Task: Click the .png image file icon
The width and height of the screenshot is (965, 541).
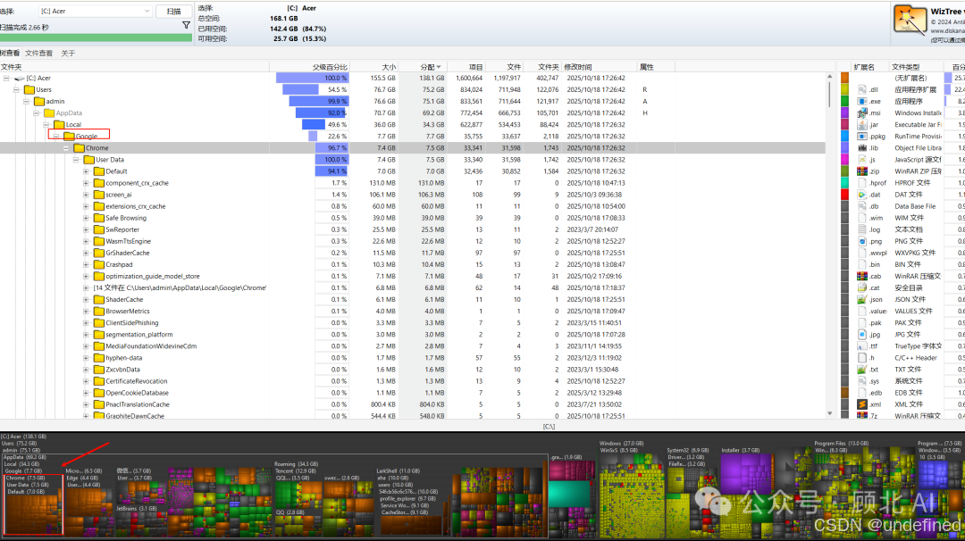Action: pos(862,242)
